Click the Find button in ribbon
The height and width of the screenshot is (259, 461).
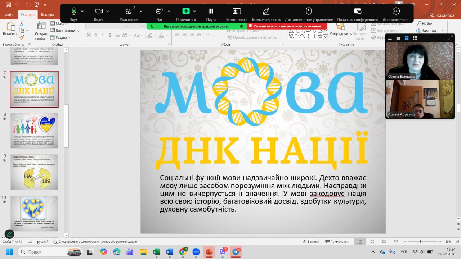tap(425, 24)
